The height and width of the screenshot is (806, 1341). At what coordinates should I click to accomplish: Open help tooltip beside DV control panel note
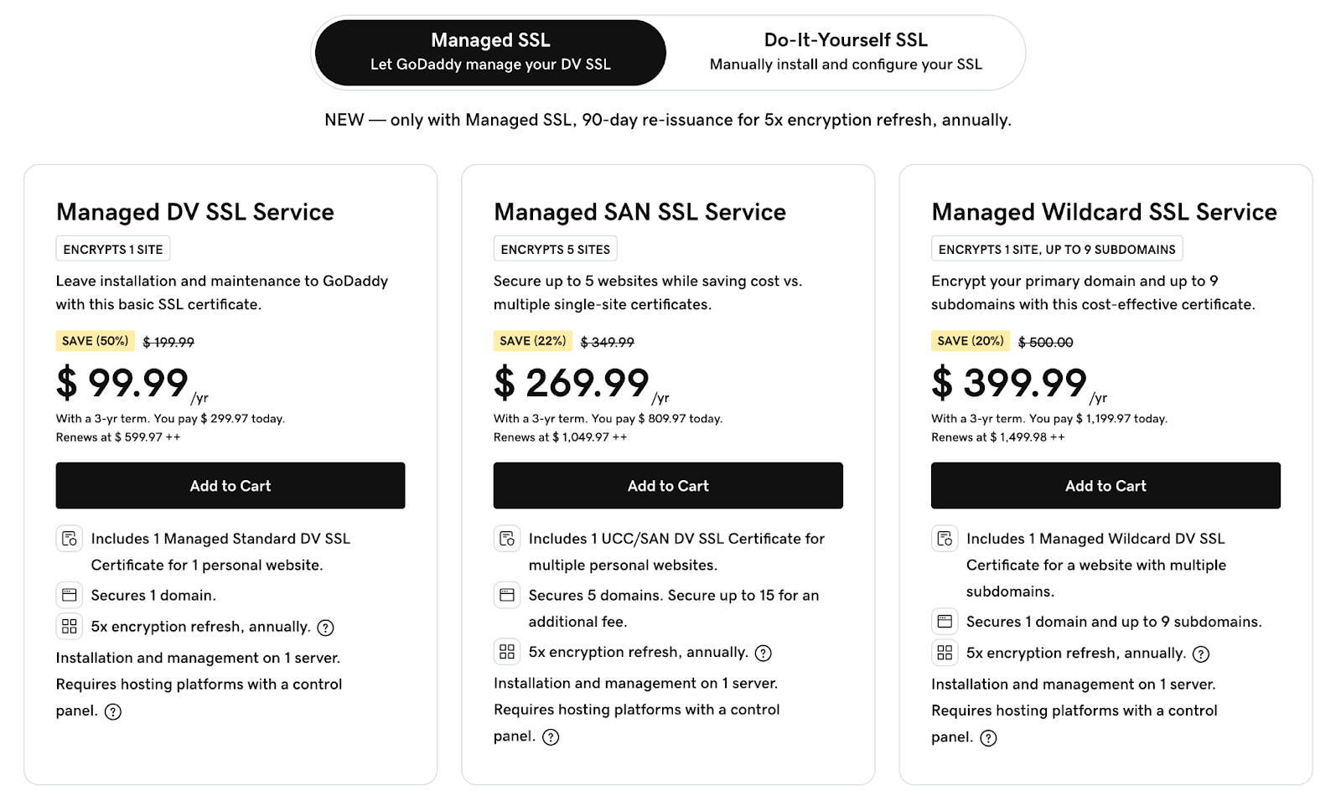tap(114, 711)
